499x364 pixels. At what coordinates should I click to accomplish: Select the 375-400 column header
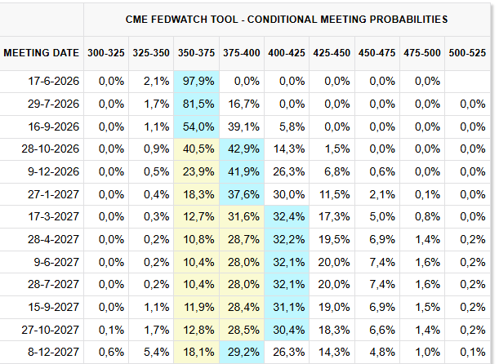click(x=242, y=53)
